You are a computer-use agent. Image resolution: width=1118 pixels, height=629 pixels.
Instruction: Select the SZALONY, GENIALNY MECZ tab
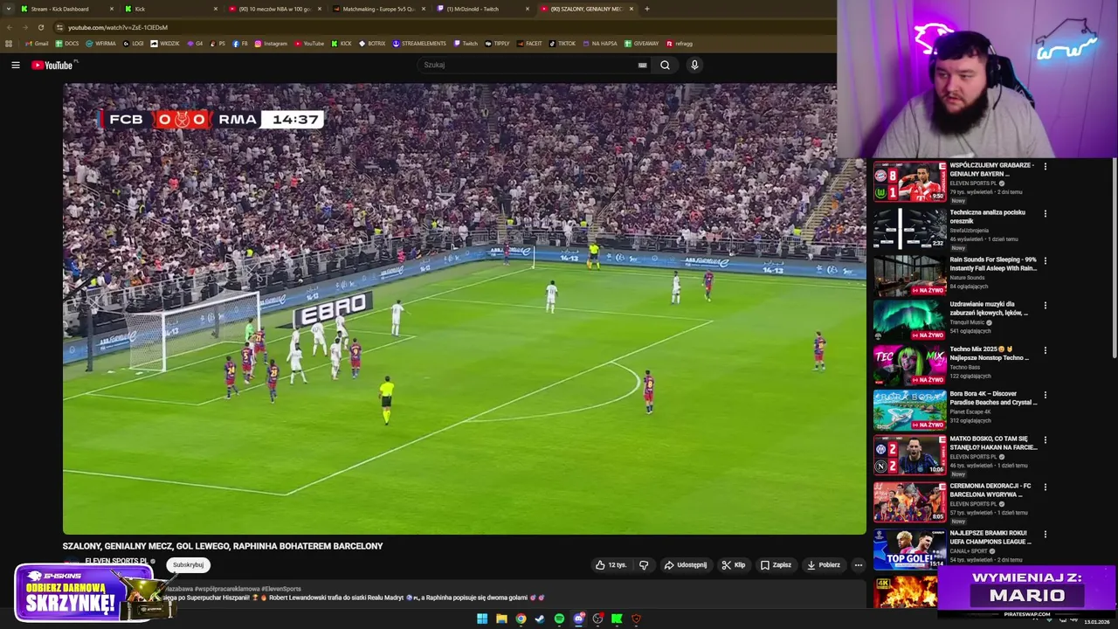586,9
